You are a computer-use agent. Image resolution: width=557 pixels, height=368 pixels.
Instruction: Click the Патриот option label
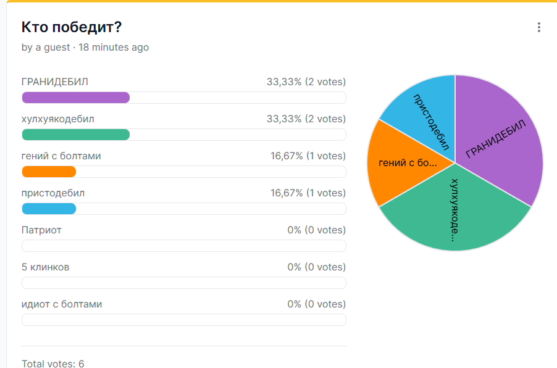(x=41, y=230)
